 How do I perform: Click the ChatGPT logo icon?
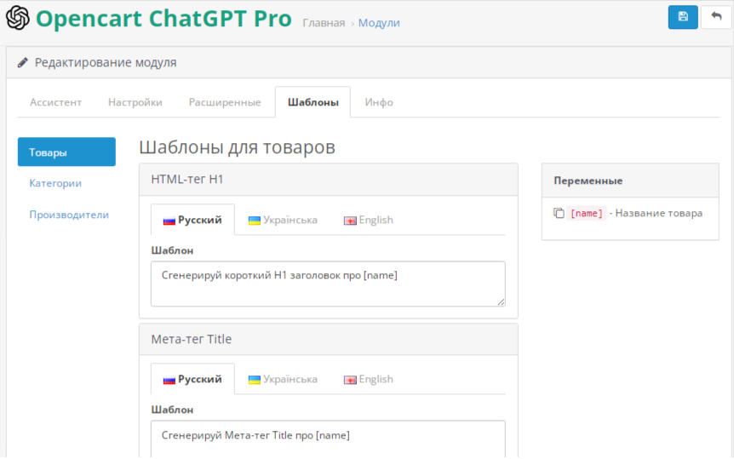pyautogui.click(x=17, y=18)
